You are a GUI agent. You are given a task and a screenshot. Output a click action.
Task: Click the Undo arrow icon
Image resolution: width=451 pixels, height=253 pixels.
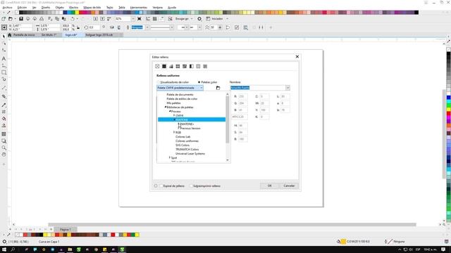[73, 19]
